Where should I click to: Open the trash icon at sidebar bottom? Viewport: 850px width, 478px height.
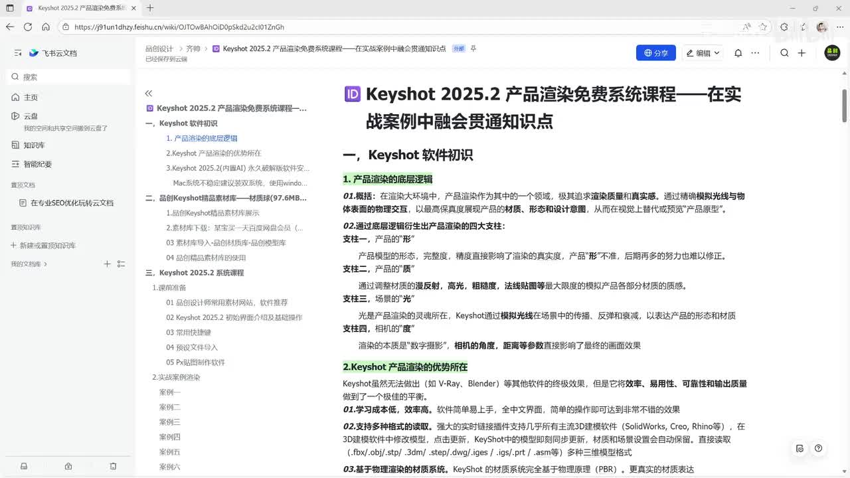(x=113, y=466)
